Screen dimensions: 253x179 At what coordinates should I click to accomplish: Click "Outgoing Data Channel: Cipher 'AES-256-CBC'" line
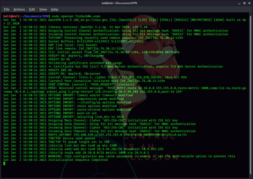(90, 120)
